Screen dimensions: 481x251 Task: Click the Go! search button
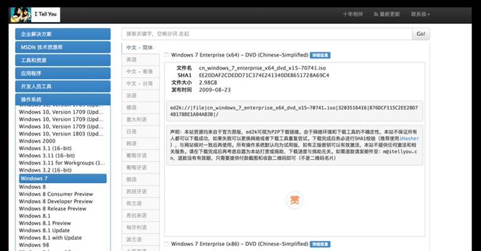pos(421,34)
